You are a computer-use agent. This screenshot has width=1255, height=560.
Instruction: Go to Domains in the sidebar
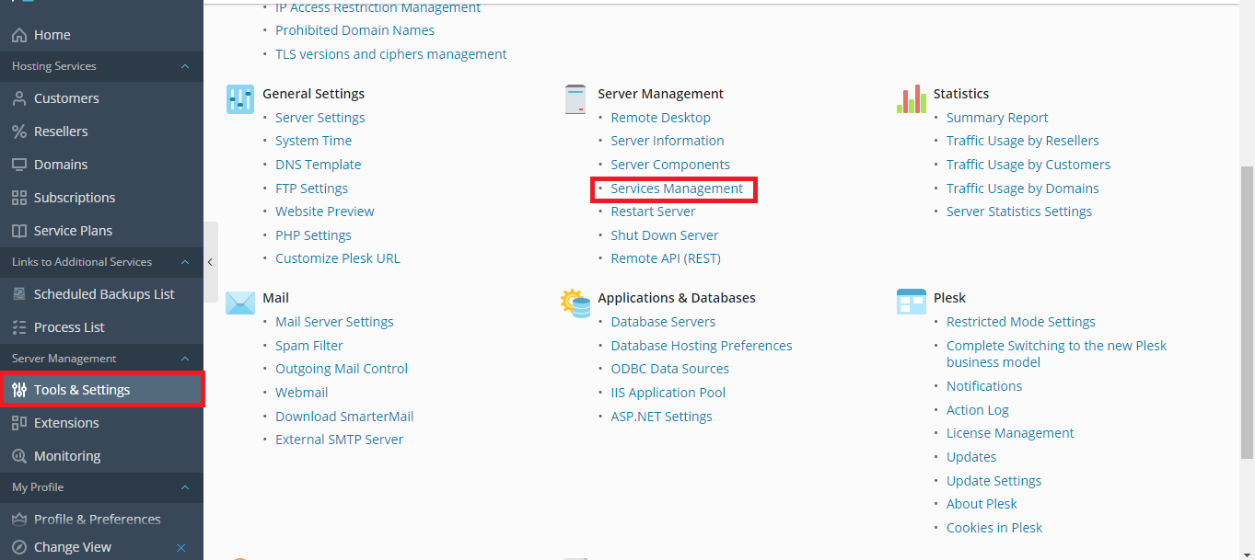tap(101, 165)
